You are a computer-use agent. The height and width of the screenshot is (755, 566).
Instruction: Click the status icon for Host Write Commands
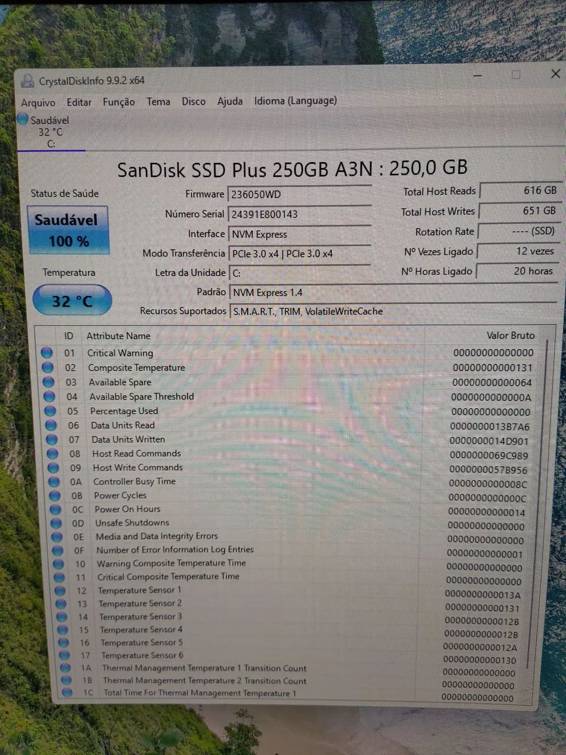point(53,468)
